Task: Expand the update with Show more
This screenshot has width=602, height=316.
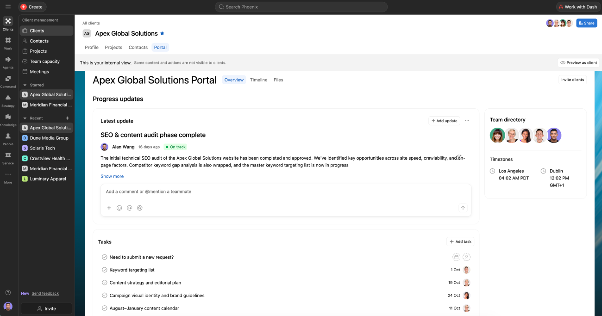Action: point(112,176)
